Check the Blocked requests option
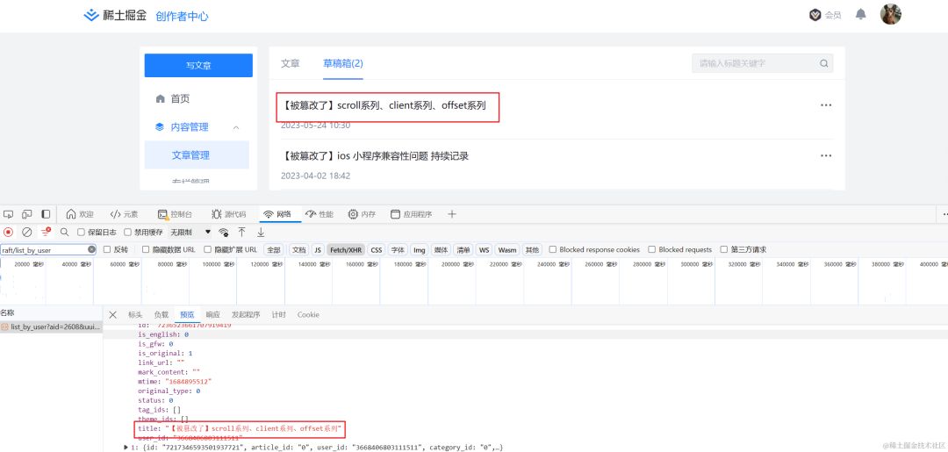948x452 pixels. point(652,250)
